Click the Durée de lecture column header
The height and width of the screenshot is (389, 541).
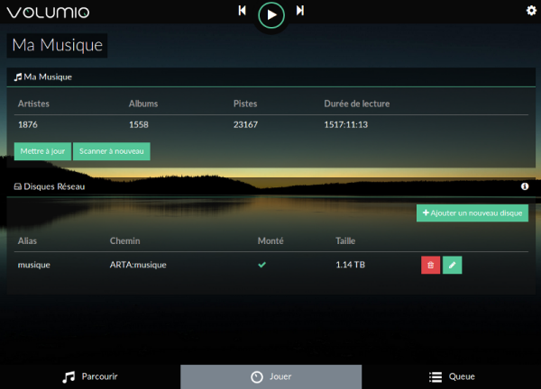click(357, 104)
